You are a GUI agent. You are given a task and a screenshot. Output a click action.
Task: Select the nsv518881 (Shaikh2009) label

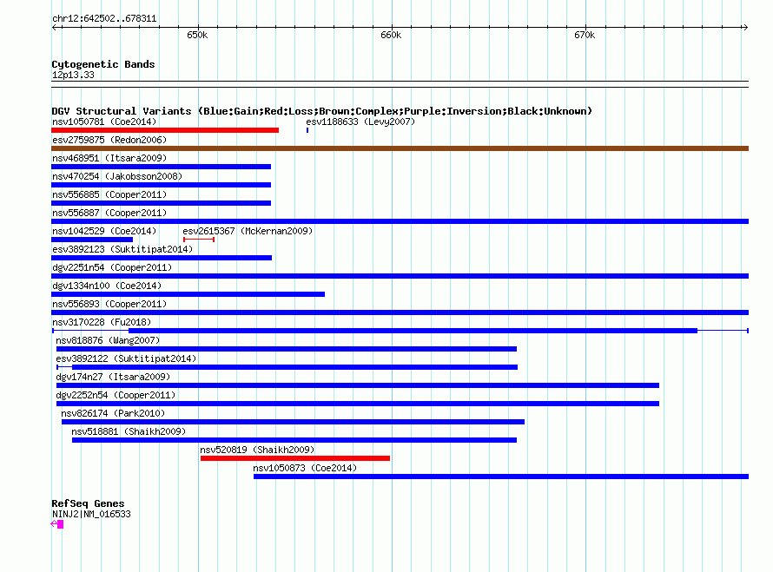coord(129,431)
